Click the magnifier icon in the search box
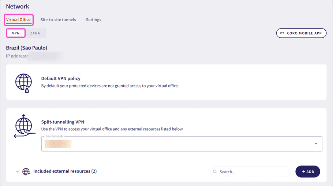Image resolution: width=333 pixels, height=186 pixels. (x=215, y=171)
